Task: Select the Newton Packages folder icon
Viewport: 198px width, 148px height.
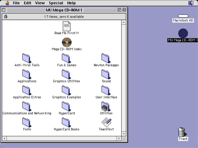Action: click(x=106, y=58)
